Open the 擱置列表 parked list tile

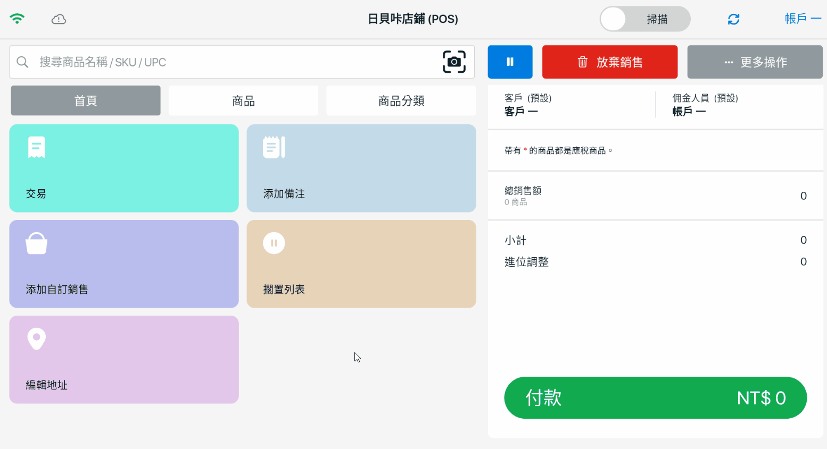[361, 264]
